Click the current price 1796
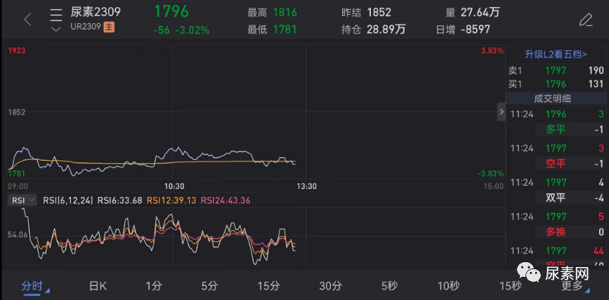Viewport: 609px width, 300px height. tap(171, 11)
